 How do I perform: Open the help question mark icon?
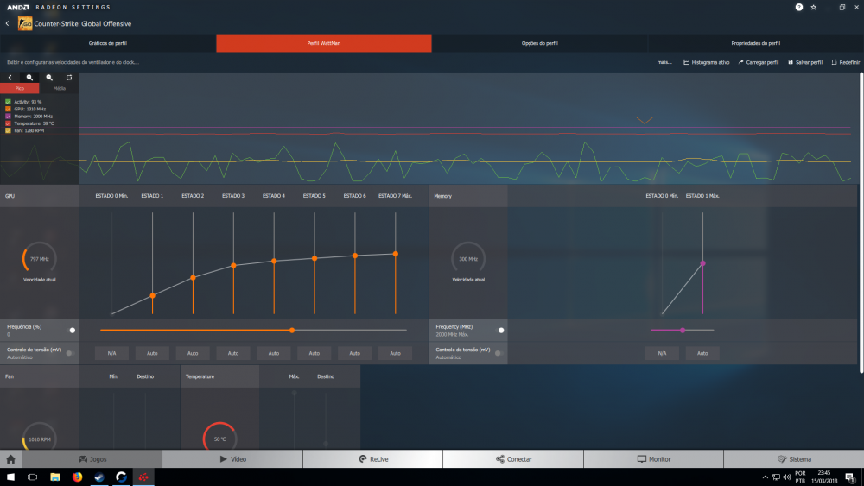[798, 7]
